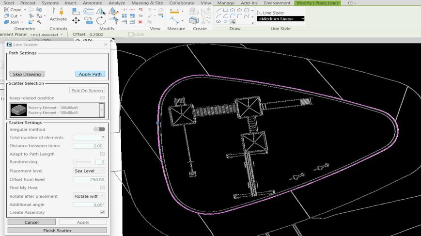Activate the Copy tool
This screenshot has width=421, height=236.
(x=88, y=20)
